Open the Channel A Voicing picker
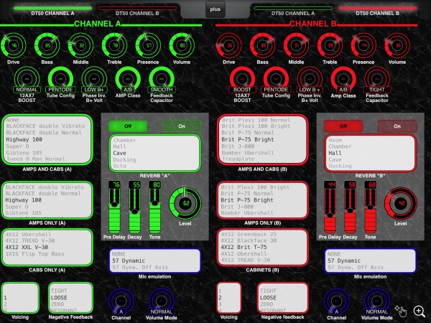Screen dimensions: 431x323 (20, 298)
